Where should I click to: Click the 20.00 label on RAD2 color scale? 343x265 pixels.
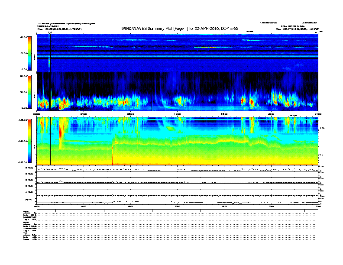[23, 53]
